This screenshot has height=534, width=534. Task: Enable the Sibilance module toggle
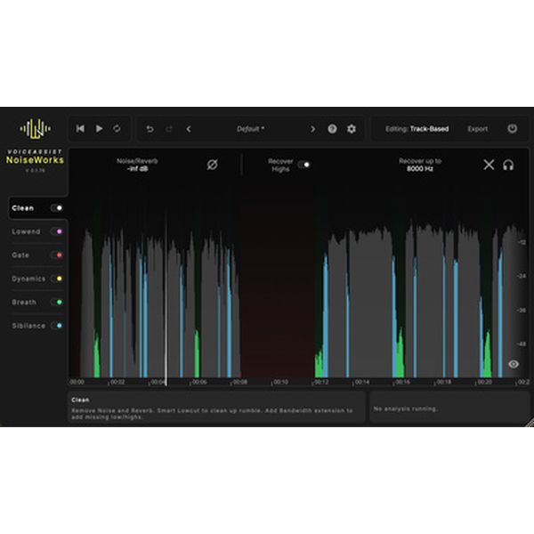click(x=58, y=326)
